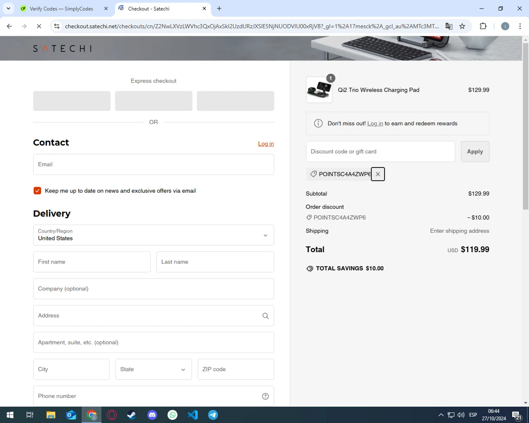
Task: Remove the POINTSC4A4ZWP6 discount code
Action: (x=378, y=174)
